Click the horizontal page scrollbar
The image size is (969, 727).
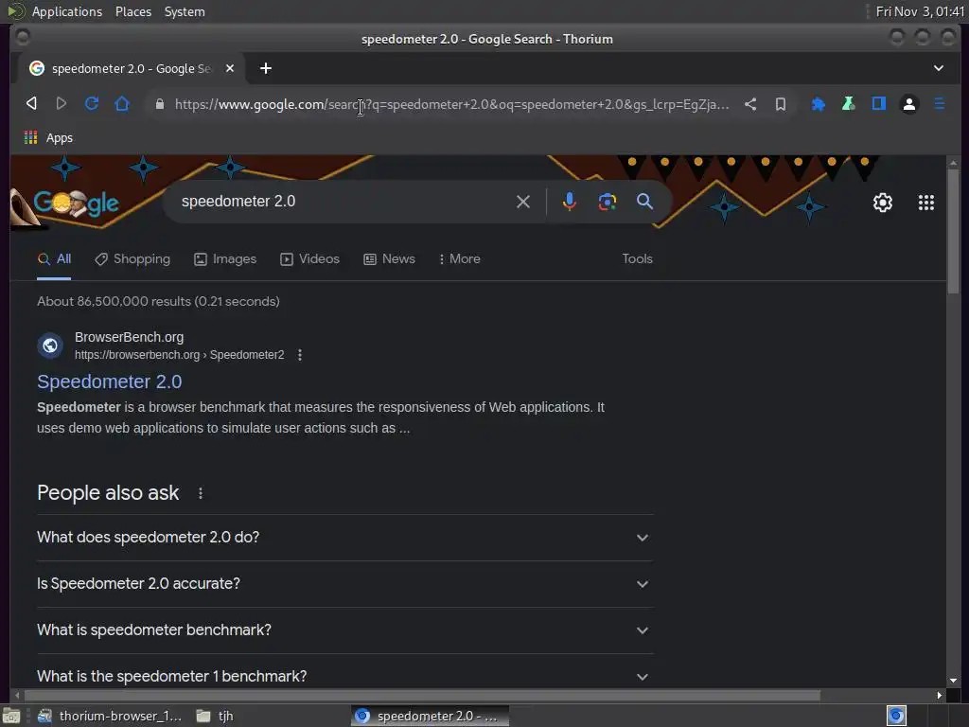pos(422,696)
